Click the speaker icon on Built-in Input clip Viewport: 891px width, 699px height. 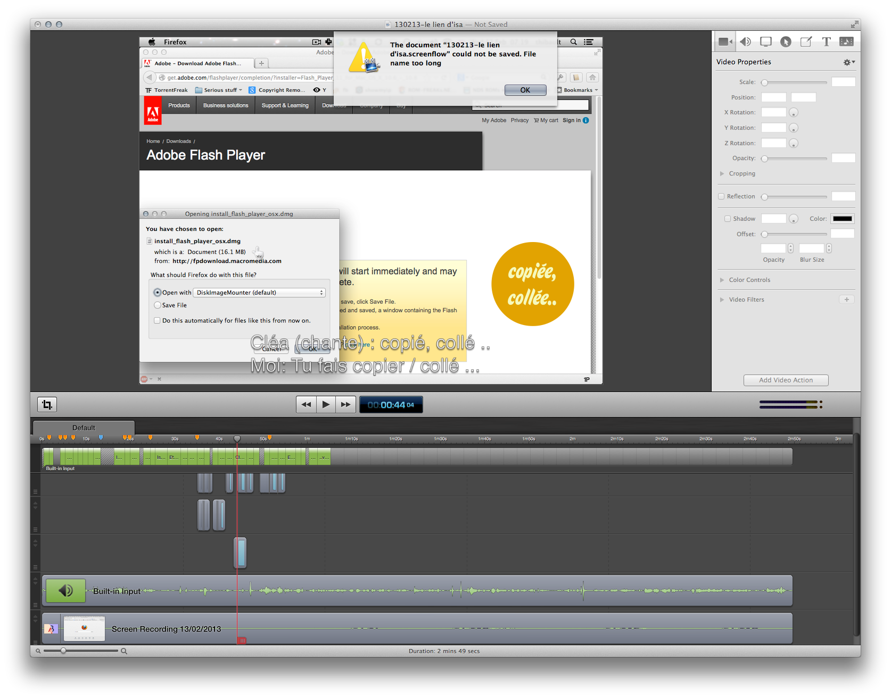pos(65,590)
